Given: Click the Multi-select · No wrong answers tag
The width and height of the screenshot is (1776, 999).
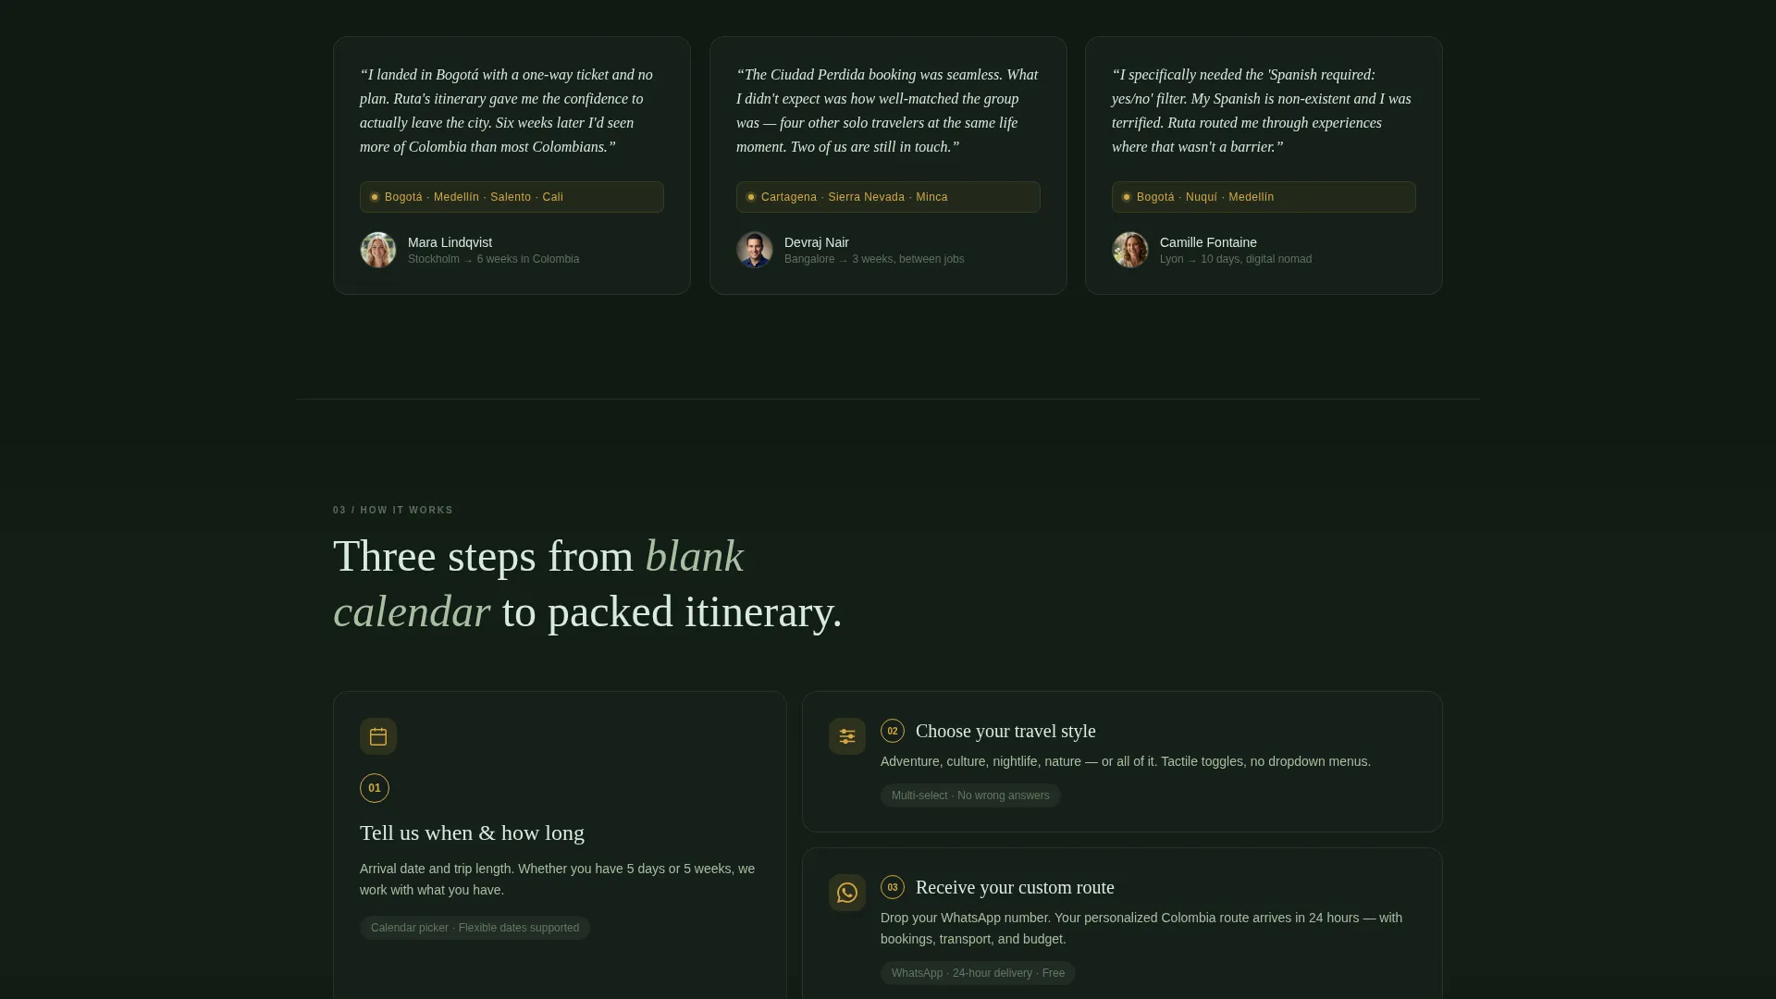Looking at the screenshot, I should (x=970, y=795).
